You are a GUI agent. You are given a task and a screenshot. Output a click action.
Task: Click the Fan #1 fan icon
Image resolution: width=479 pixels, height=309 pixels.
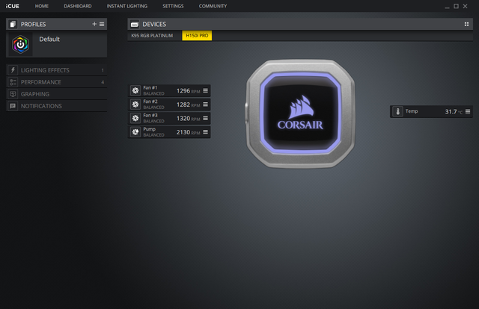pos(135,90)
